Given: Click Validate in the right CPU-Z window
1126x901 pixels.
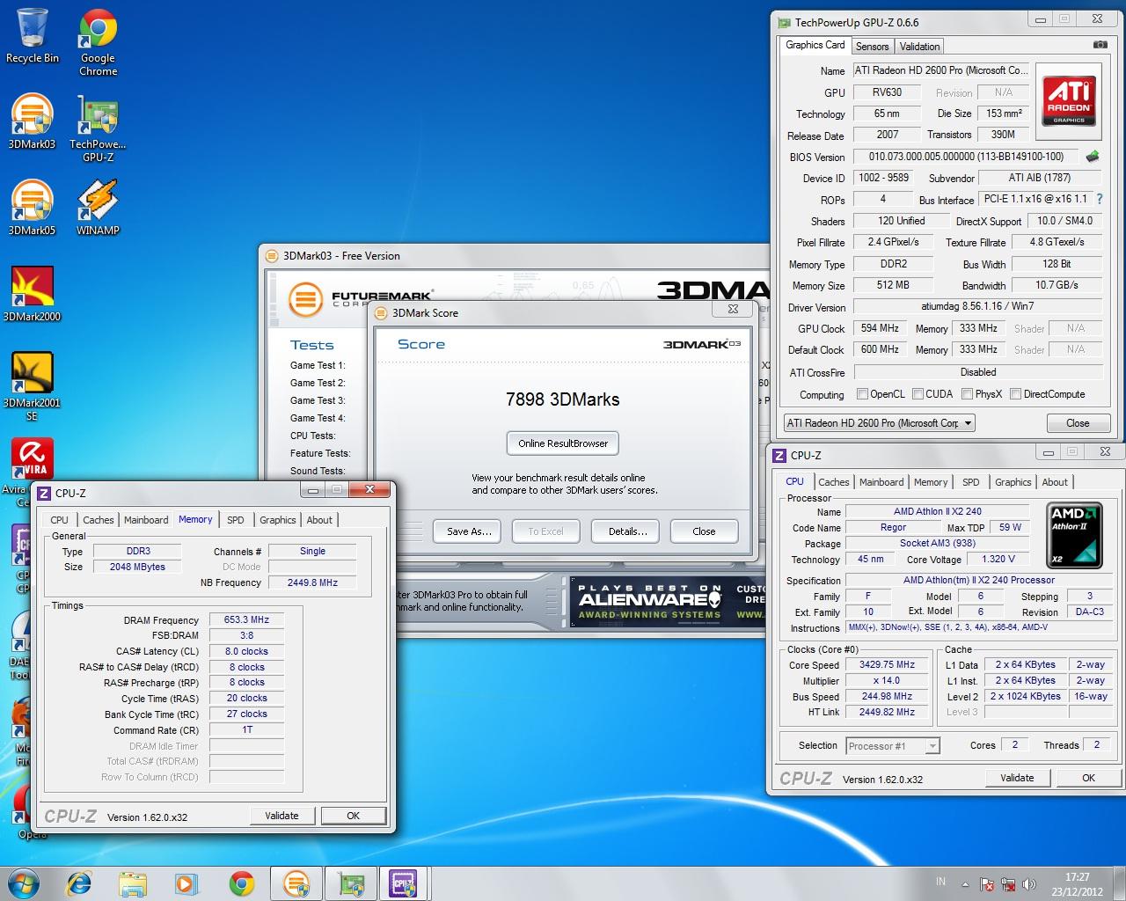Looking at the screenshot, I should 1017,778.
